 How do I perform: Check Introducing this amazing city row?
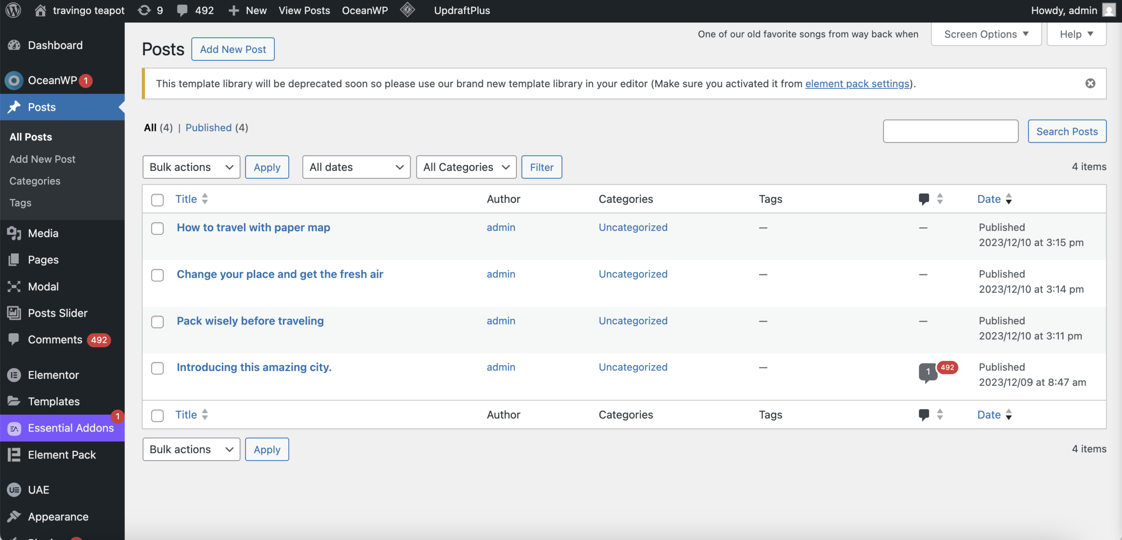(x=157, y=368)
